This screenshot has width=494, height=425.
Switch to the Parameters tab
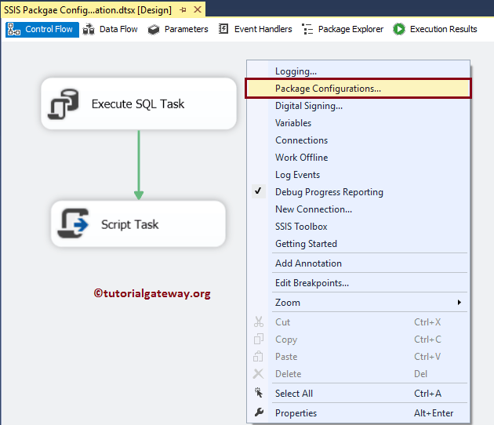click(178, 29)
